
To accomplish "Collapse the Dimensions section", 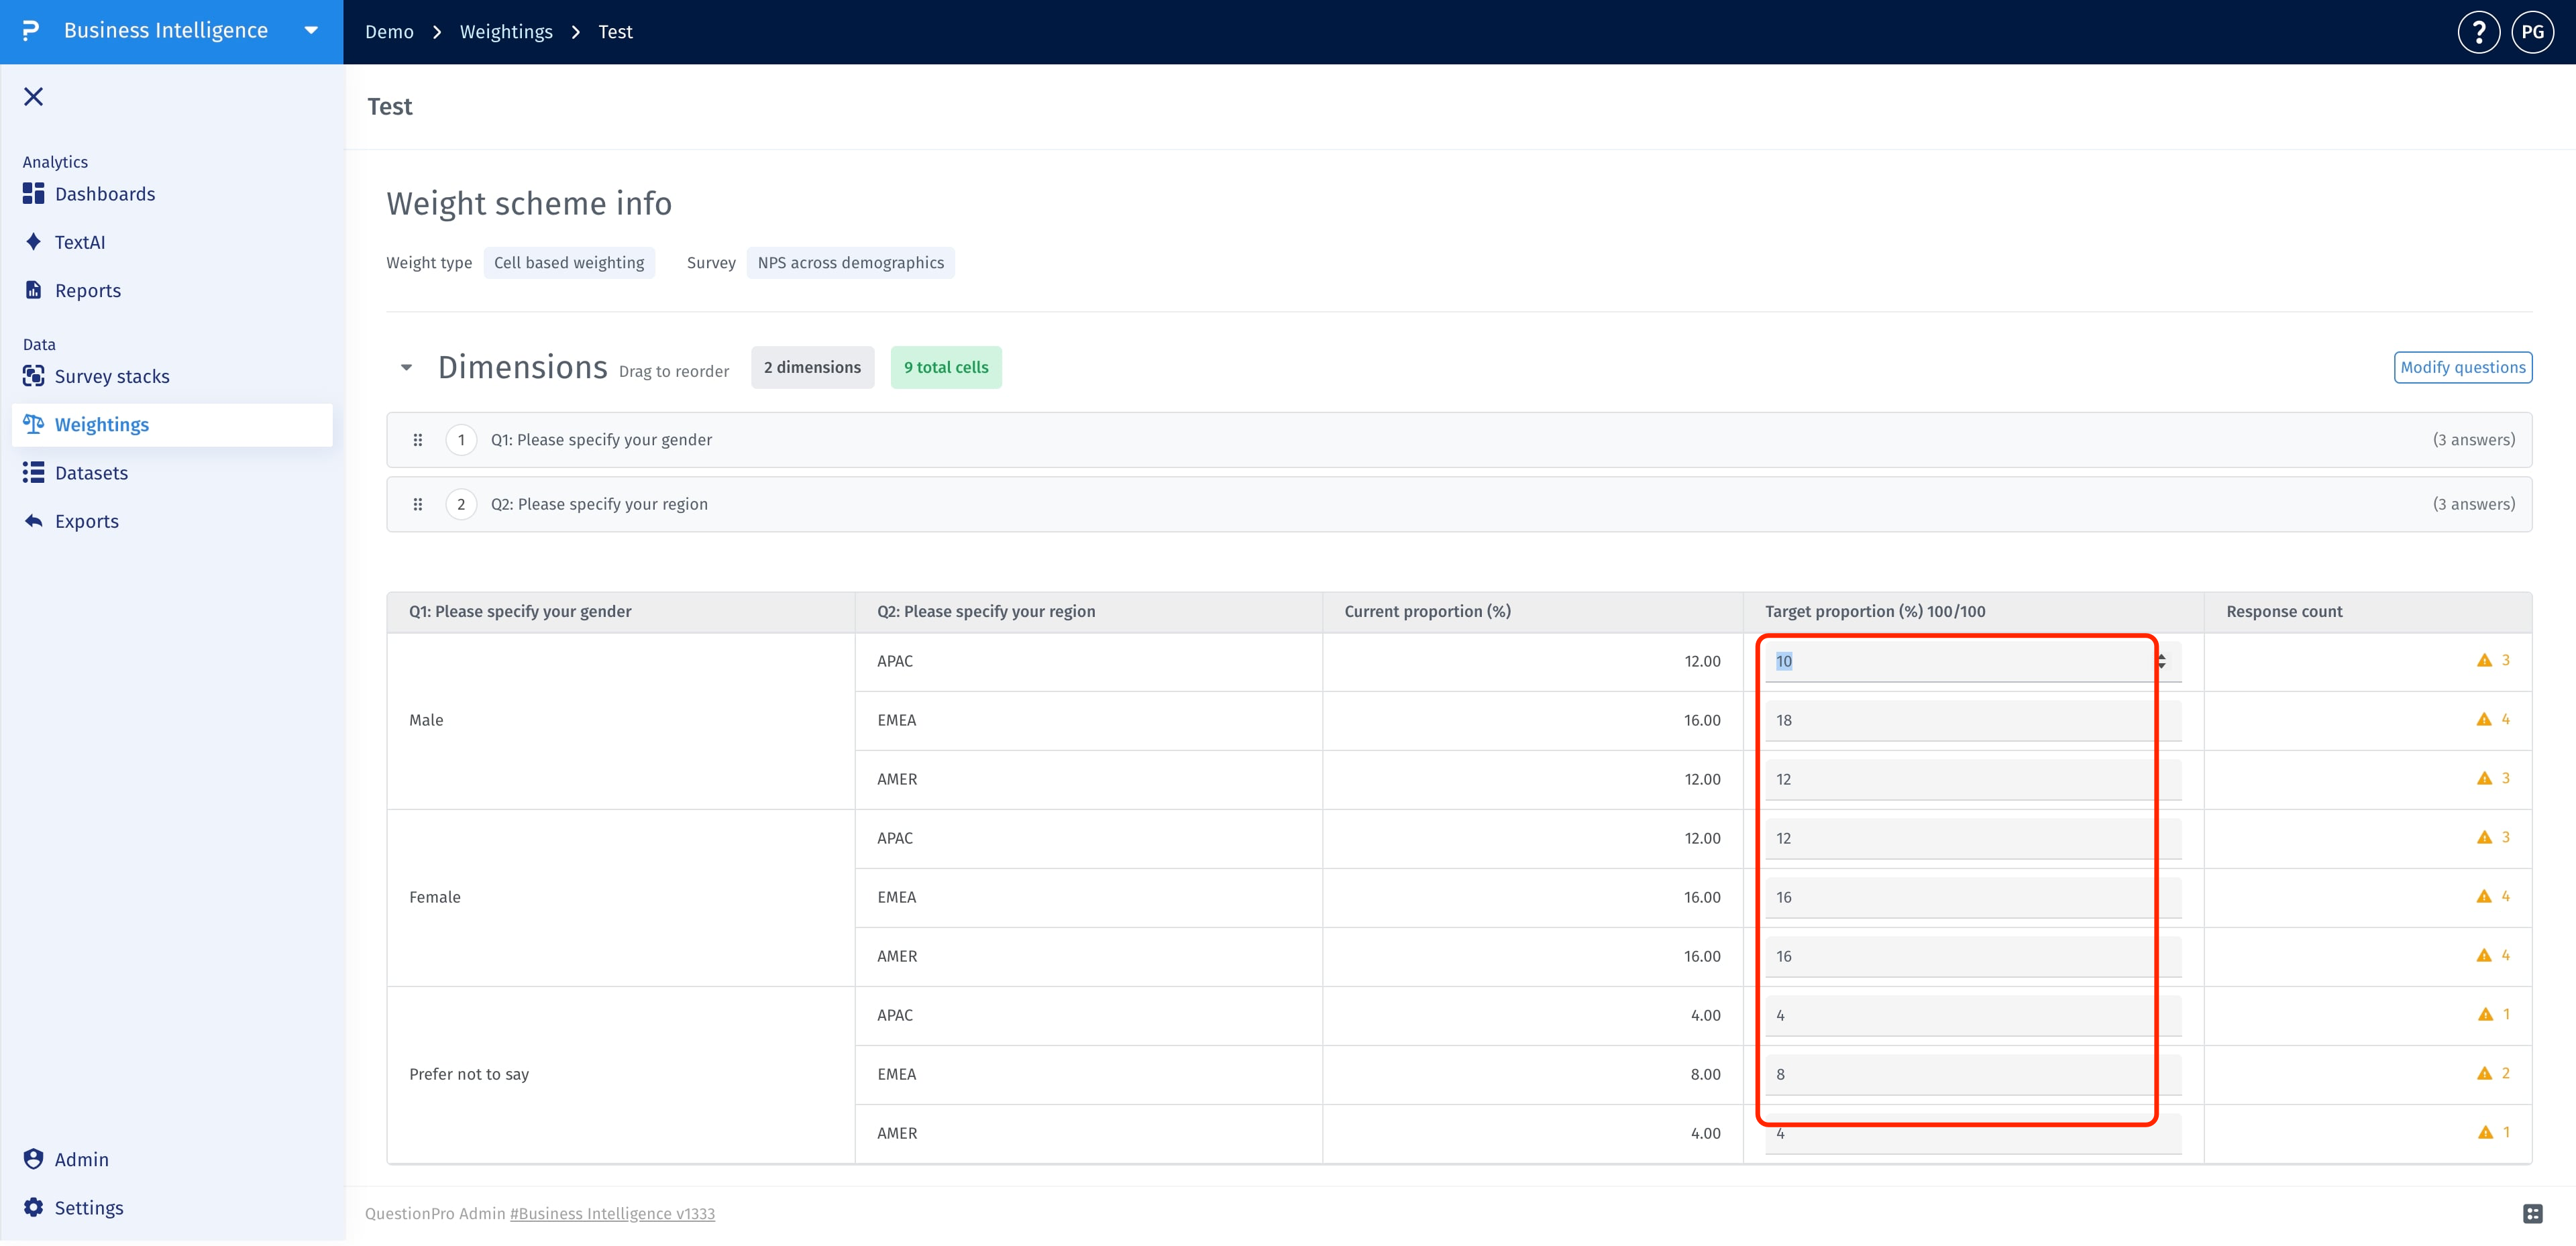I will click(406, 368).
